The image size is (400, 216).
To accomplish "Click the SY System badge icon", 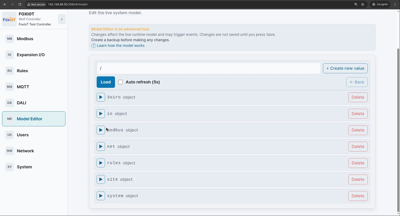I will pyautogui.click(x=9, y=167).
